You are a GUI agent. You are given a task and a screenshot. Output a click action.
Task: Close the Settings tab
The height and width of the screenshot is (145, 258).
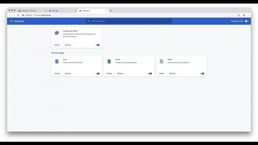76,11
